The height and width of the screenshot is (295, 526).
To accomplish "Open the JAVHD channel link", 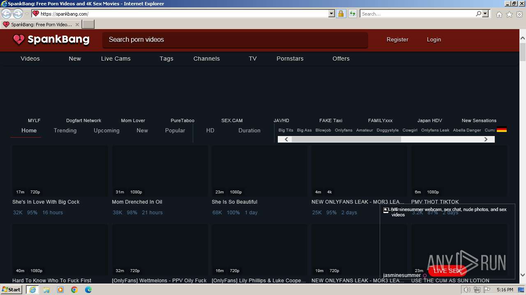I will pos(281,120).
